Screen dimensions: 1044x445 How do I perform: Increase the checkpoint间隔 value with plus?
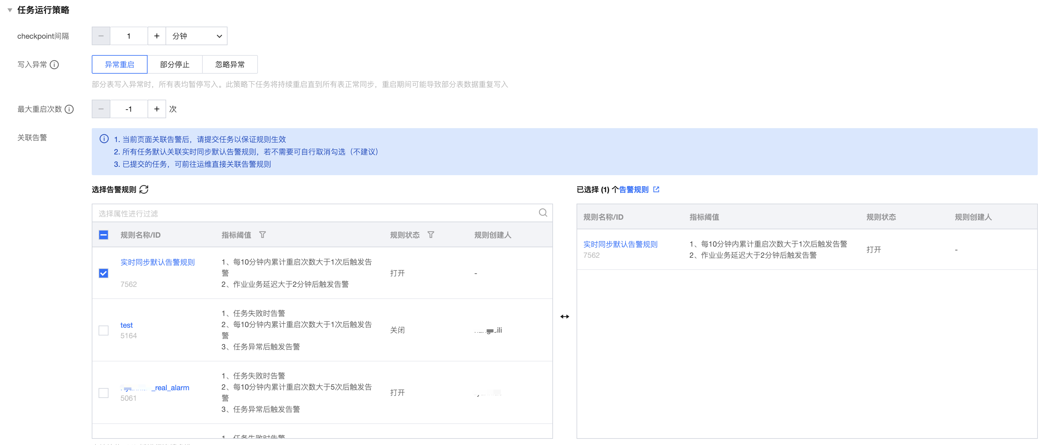pyautogui.click(x=157, y=36)
